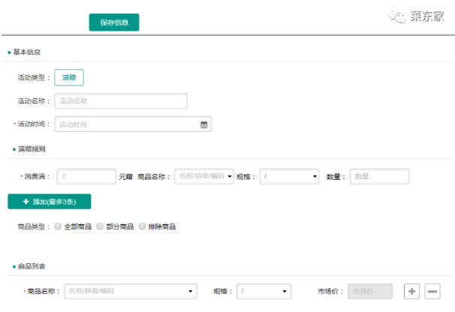Open the 商品名称 dropdown in 商品列表

130,291
